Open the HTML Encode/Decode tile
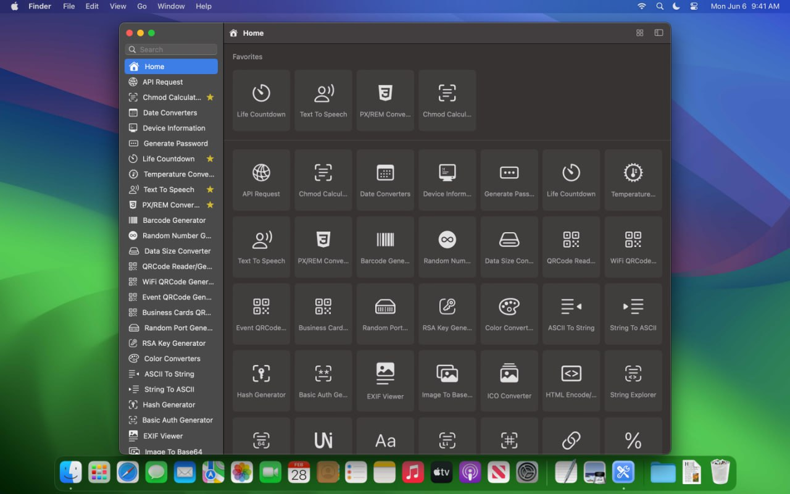The image size is (790, 494). pos(571,380)
